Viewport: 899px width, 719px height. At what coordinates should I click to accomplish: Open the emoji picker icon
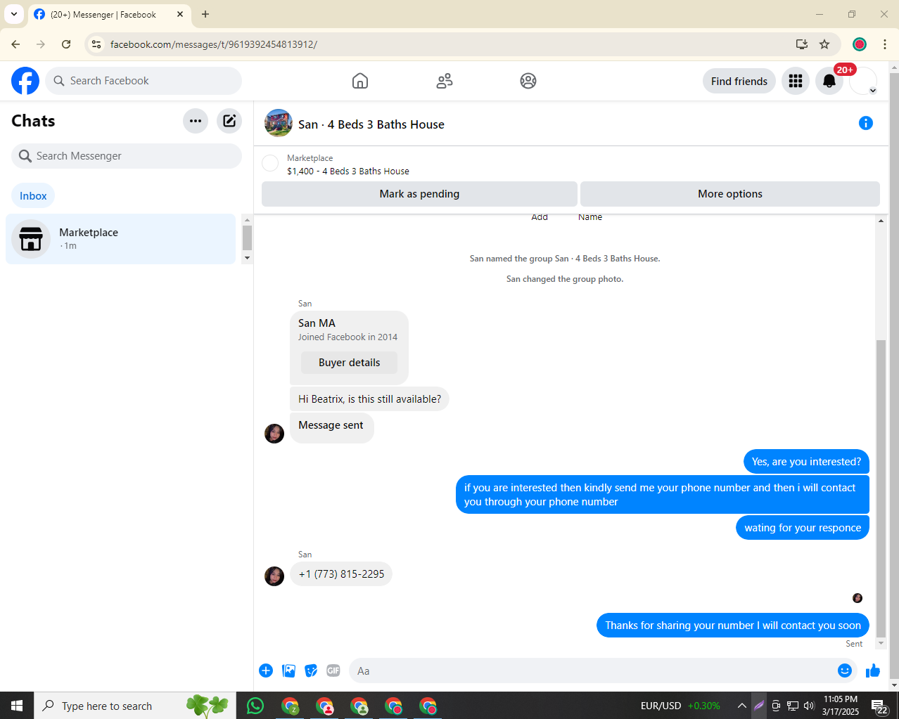845,671
